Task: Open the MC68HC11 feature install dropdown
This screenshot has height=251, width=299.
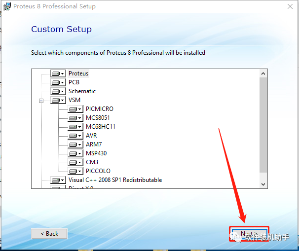Action: coord(75,127)
